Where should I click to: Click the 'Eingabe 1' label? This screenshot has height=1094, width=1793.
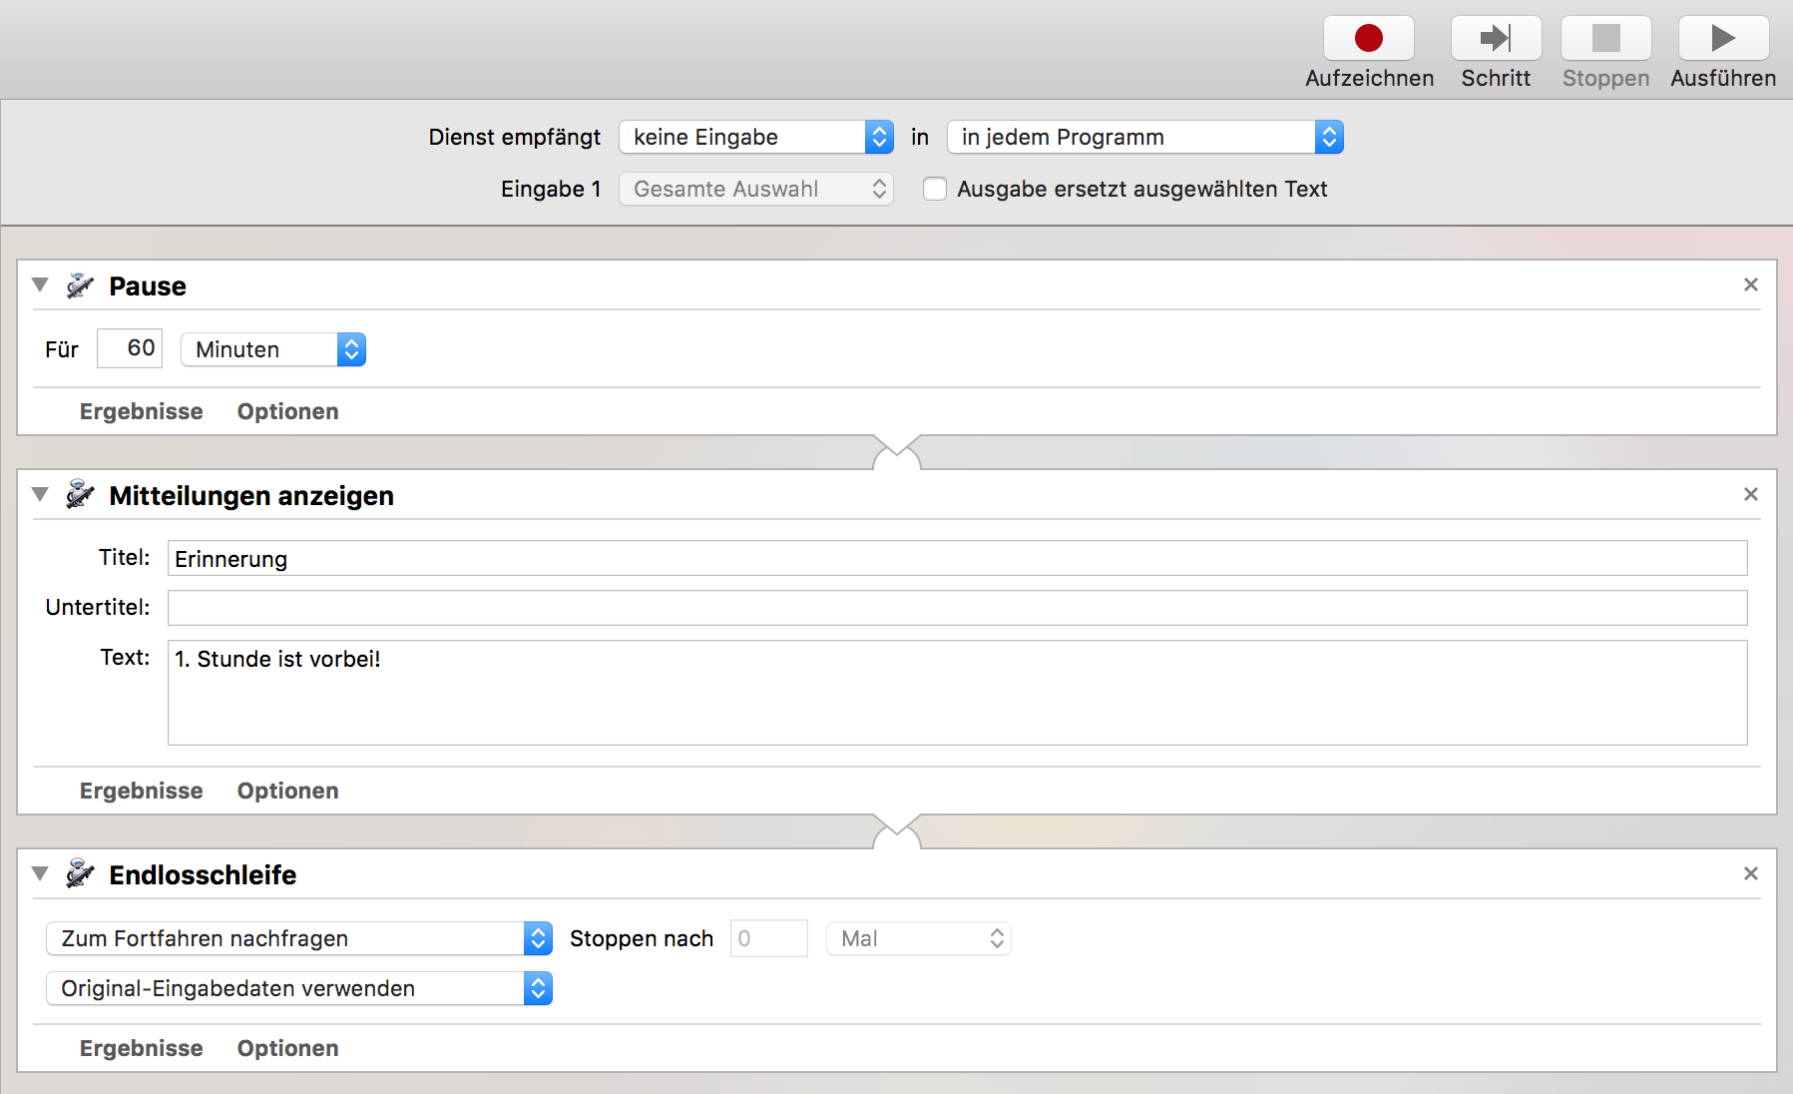pyautogui.click(x=551, y=189)
